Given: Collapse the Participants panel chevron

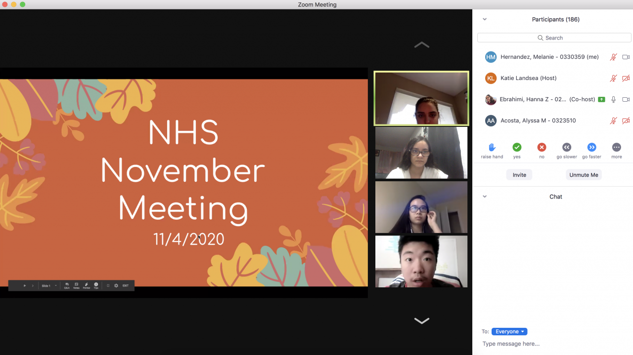Looking at the screenshot, I should 485,19.
